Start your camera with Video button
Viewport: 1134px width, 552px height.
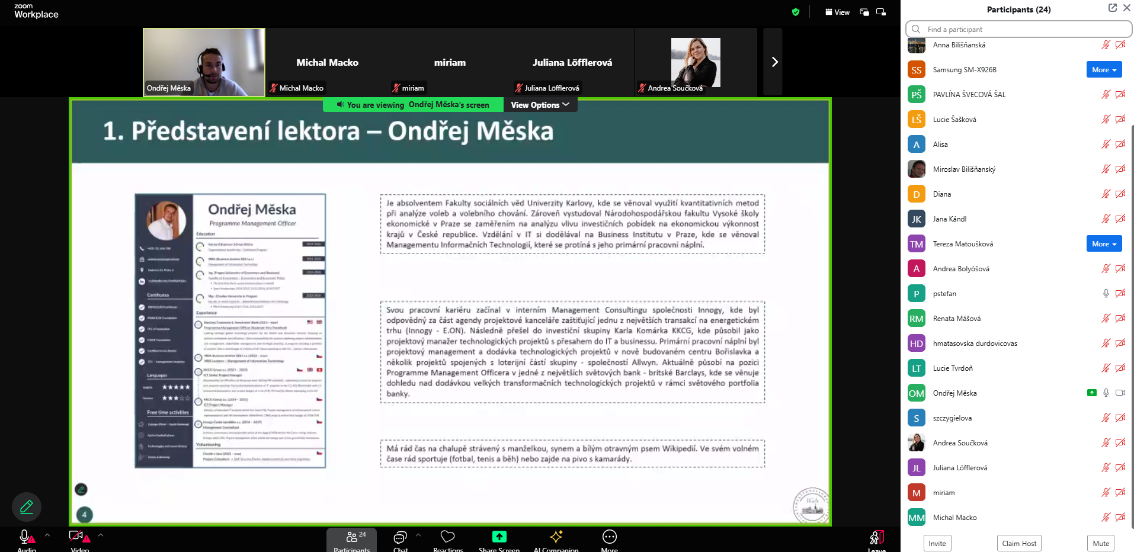(x=77, y=538)
